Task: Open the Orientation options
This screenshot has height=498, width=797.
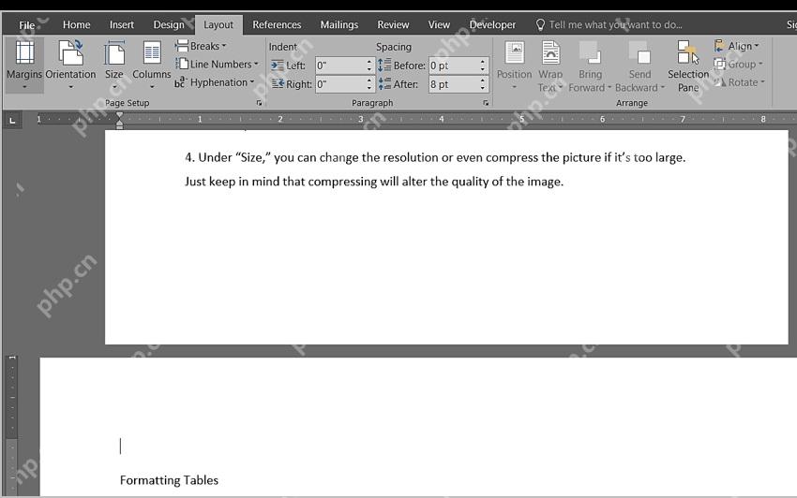Action: point(70,65)
